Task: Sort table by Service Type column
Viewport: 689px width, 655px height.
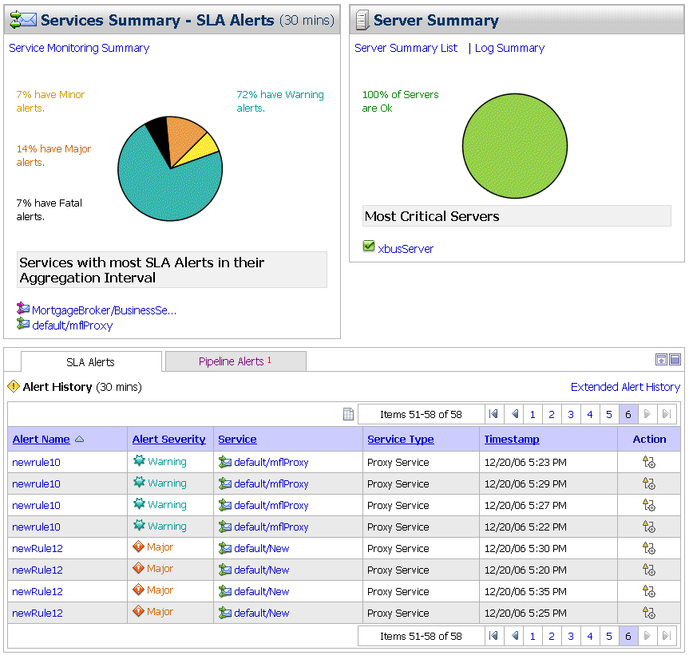Action: pos(401,439)
